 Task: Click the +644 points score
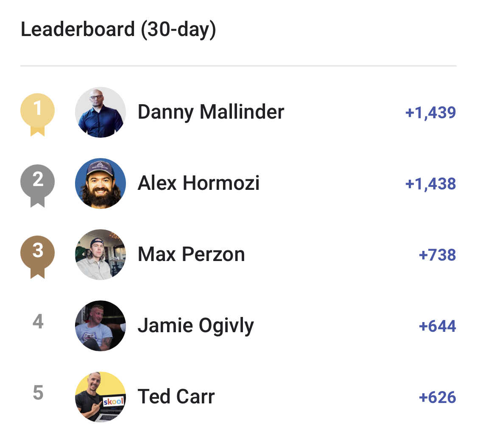437,326
